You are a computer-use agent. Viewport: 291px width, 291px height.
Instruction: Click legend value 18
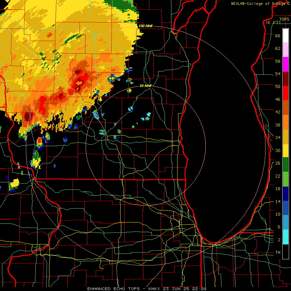pyautogui.click(x=278, y=189)
